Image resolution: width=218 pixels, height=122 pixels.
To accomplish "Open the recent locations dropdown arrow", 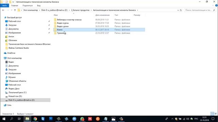I will [12, 10].
